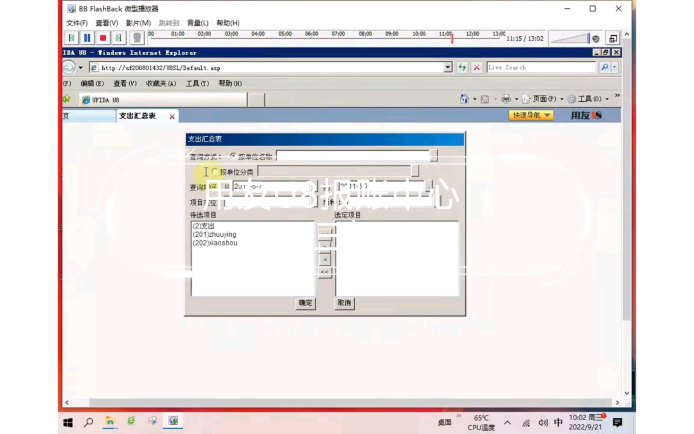Open the address bar dropdown list
The image size is (694, 434).
448,68
